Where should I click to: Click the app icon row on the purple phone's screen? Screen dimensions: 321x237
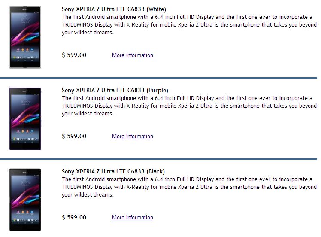tap(25, 130)
